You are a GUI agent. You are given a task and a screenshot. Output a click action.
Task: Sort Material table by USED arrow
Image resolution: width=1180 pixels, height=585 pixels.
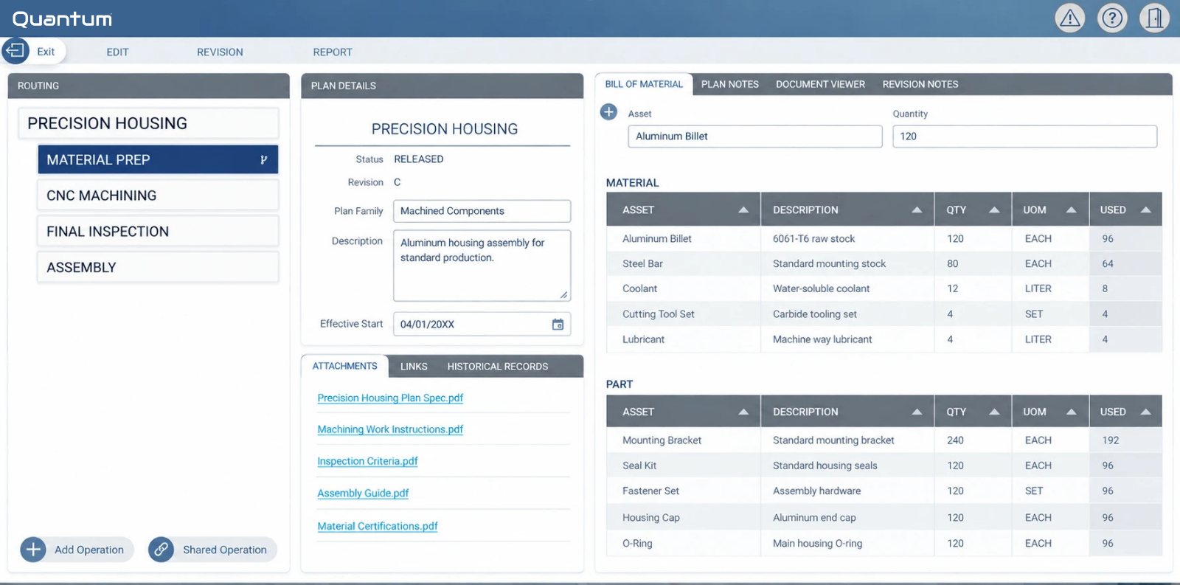coord(1145,210)
